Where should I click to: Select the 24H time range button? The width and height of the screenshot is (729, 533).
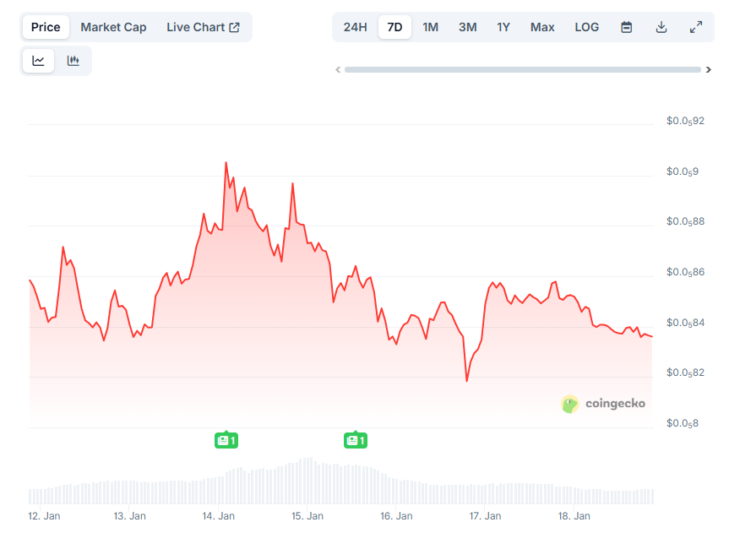point(354,26)
